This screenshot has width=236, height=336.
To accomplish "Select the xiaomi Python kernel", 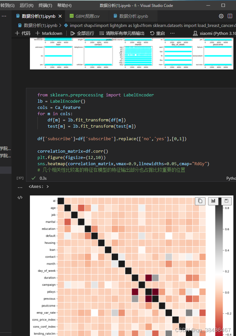I will (x=214, y=33).
